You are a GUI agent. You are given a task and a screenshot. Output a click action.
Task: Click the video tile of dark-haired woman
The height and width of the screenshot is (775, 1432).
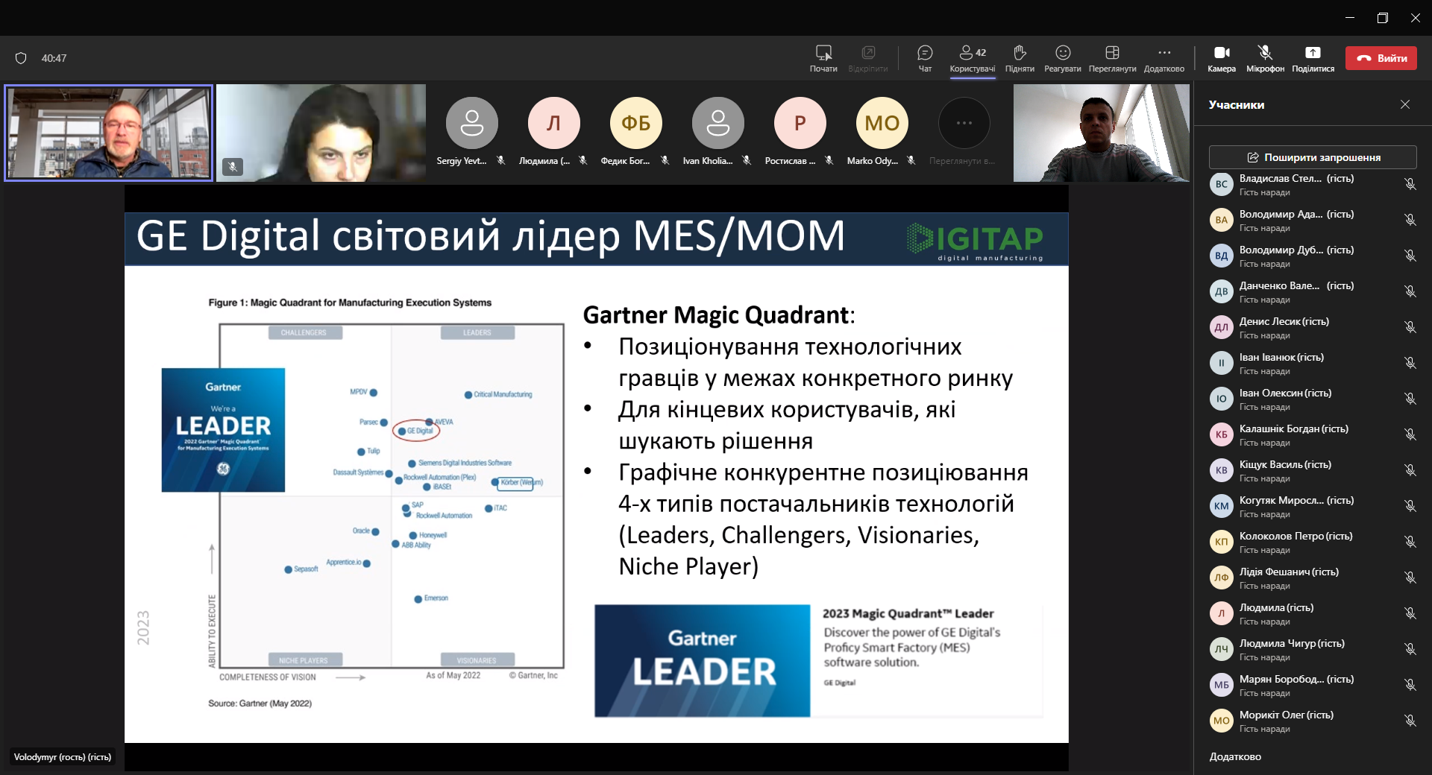pyautogui.click(x=321, y=133)
